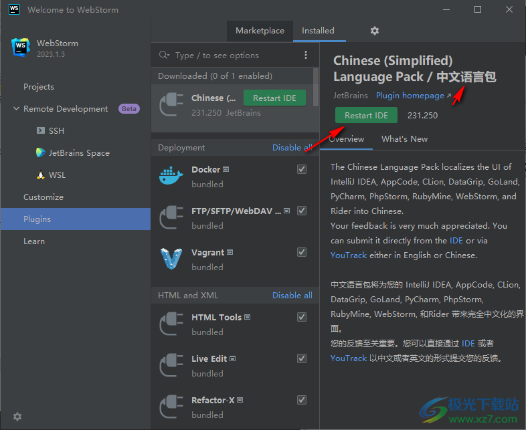The image size is (526, 430).
Task: Click Restart IDE in plugin list
Action: (274, 98)
